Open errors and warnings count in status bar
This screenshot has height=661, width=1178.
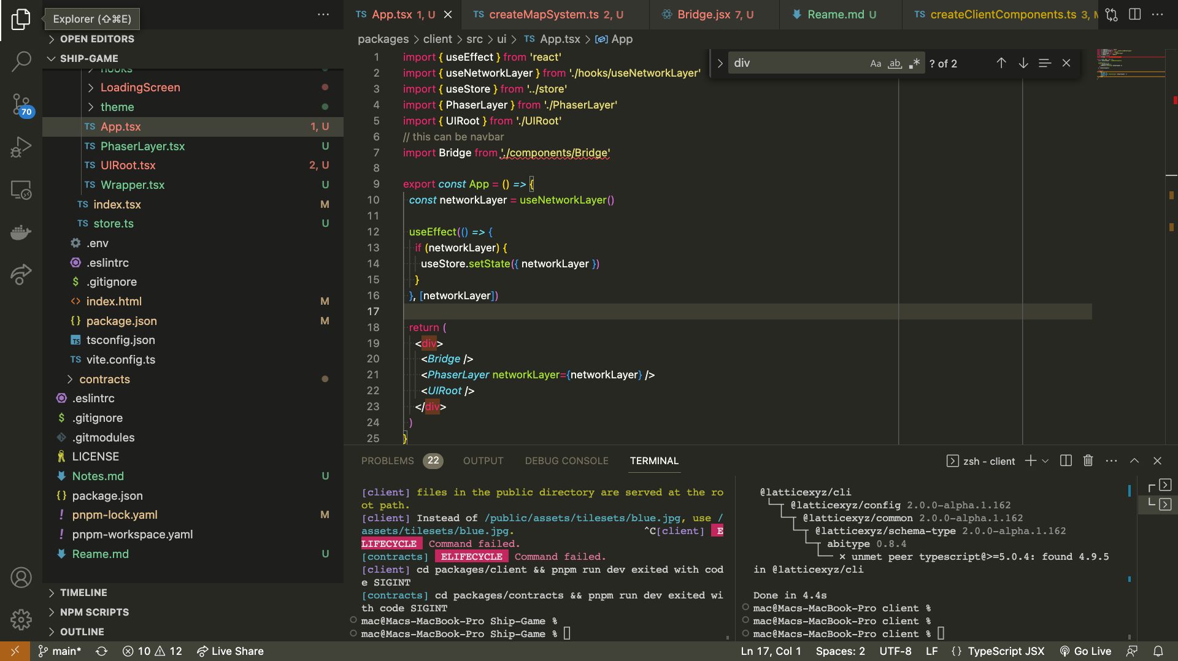point(152,651)
